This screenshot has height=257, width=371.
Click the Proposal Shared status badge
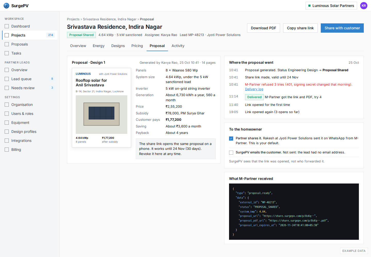tap(81, 35)
